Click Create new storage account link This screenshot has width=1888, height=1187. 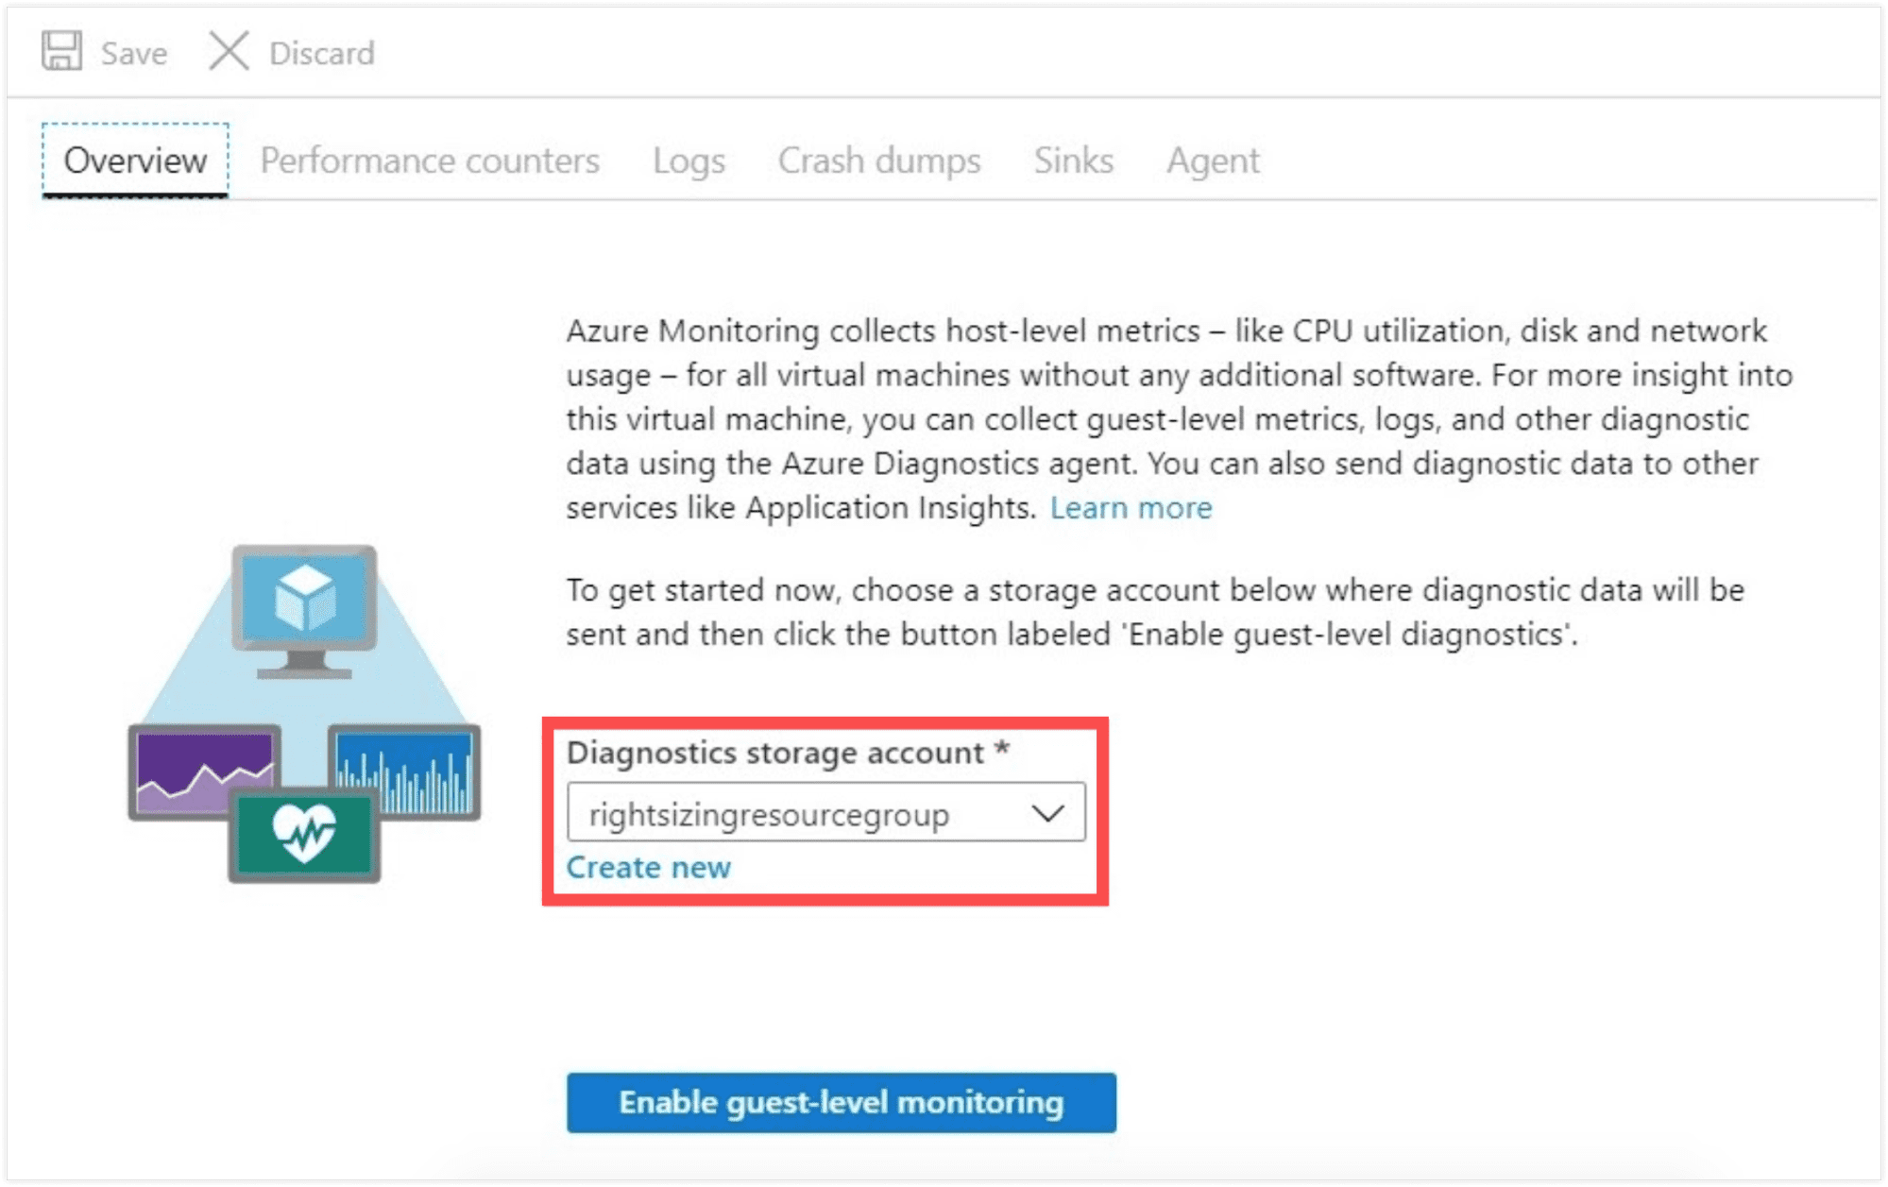(x=648, y=867)
